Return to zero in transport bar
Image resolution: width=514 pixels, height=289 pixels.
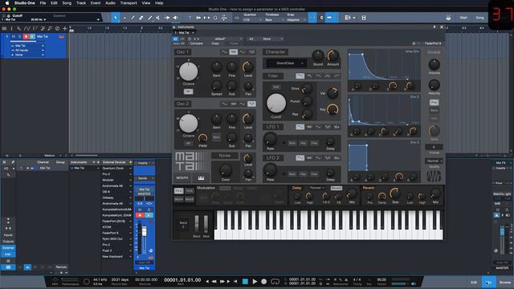pyautogui.click(x=235, y=281)
